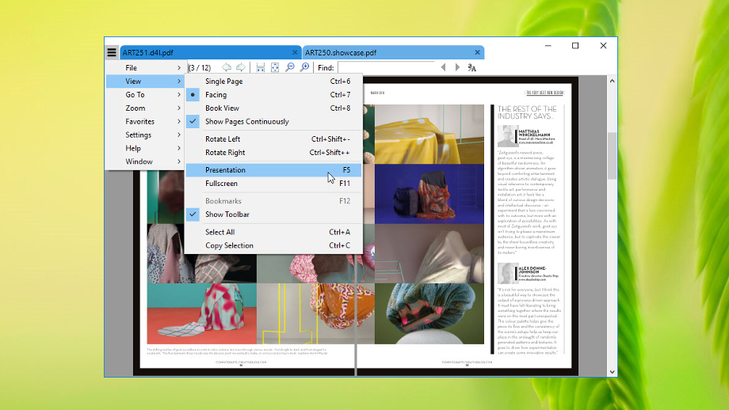Choose Rotate Left menu entry

tap(273, 139)
